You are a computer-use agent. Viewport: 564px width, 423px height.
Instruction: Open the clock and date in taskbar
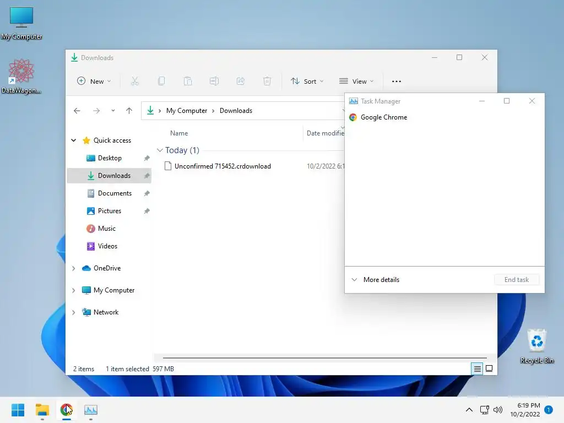pyautogui.click(x=525, y=410)
